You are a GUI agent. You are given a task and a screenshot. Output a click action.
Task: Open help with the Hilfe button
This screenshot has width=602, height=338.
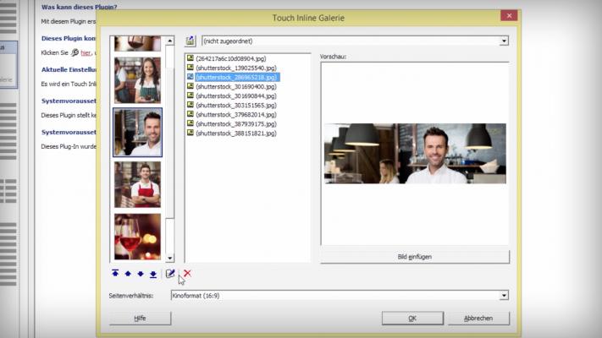(x=141, y=319)
